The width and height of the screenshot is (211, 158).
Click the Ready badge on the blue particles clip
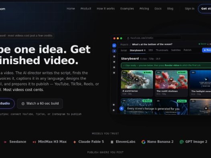[147, 101]
